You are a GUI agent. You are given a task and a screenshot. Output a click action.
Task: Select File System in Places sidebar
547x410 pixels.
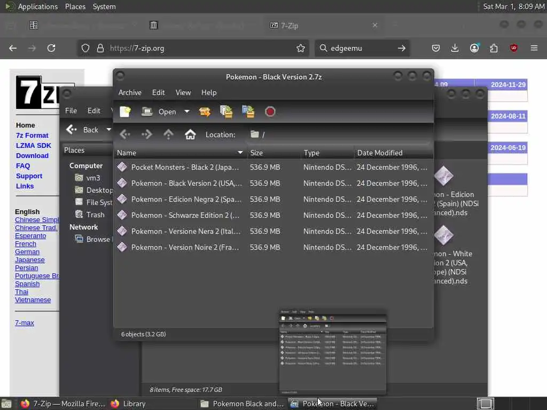point(94,202)
